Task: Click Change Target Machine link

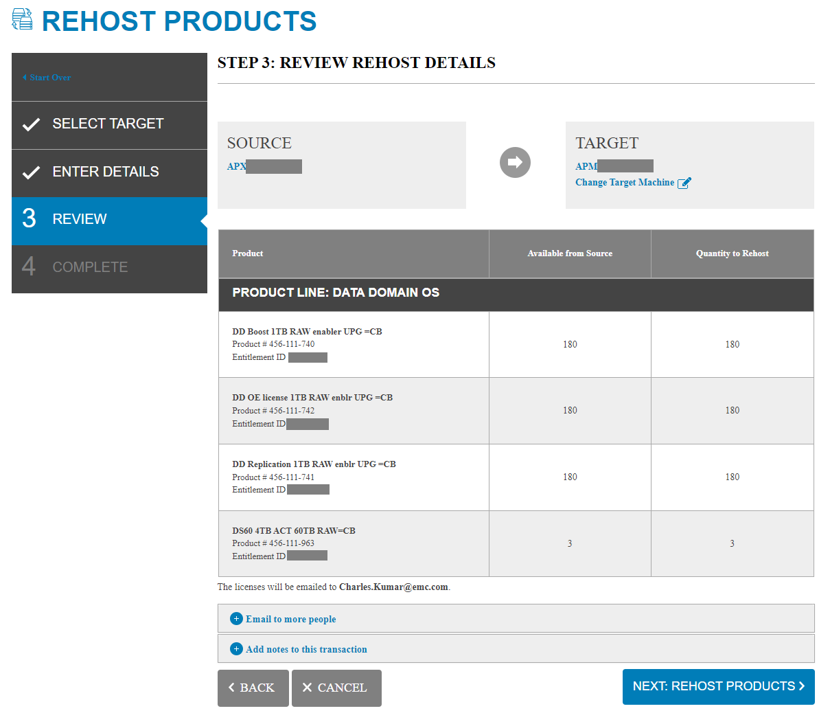Action: (625, 183)
